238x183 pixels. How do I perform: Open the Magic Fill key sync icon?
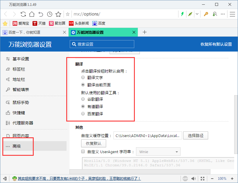point(215,14)
